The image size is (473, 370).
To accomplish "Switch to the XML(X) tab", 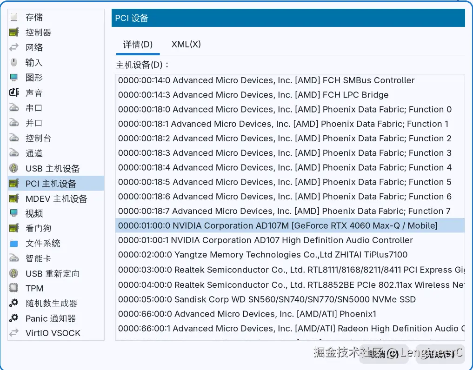I will pos(186,44).
